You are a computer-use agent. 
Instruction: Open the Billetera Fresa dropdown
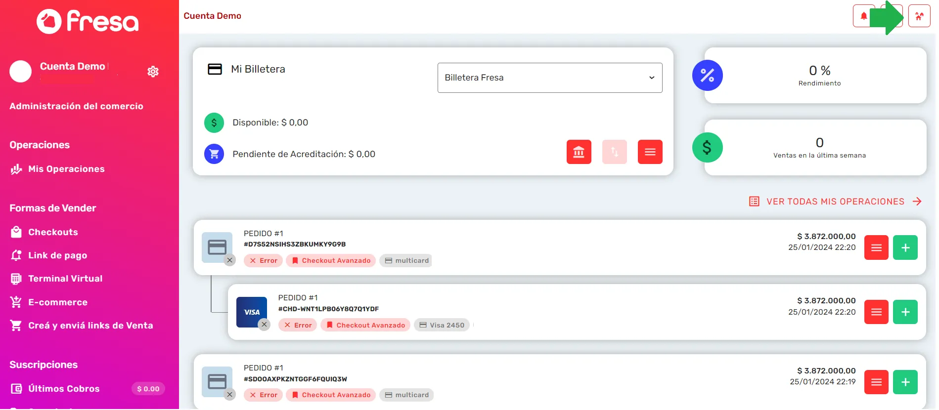click(x=550, y=78)
